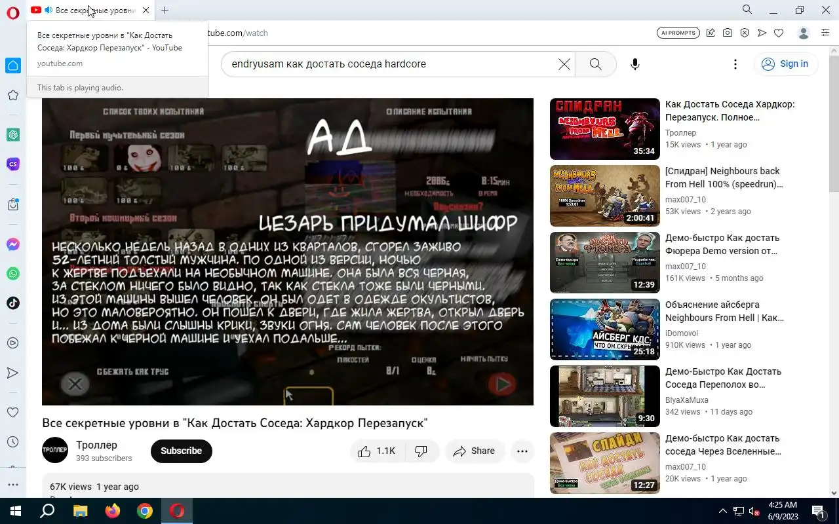Open ChatGPT from the Opera sidebar

point(12,134)
